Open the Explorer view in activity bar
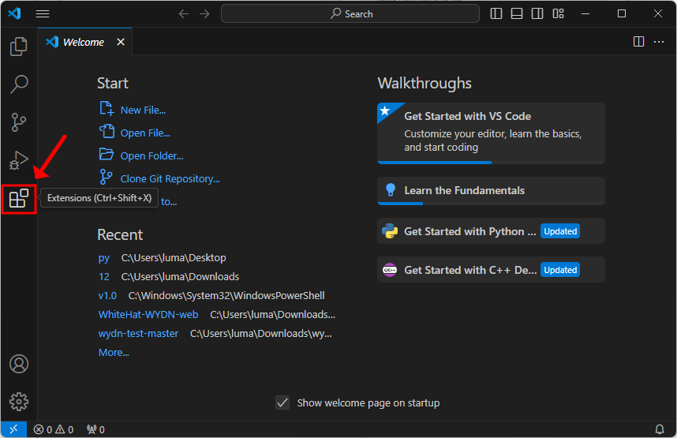This screenshot has width=677, height=438. 19,47
